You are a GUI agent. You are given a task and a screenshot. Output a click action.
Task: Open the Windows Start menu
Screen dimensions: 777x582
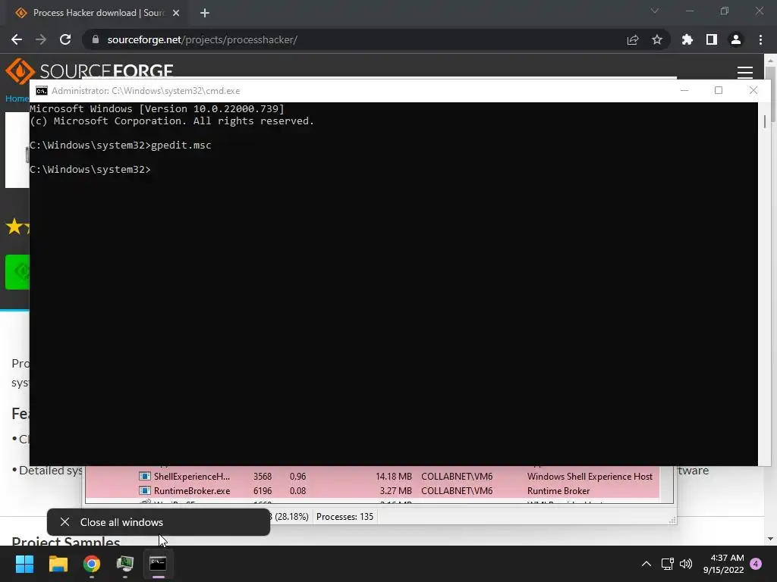coord(24,564)
